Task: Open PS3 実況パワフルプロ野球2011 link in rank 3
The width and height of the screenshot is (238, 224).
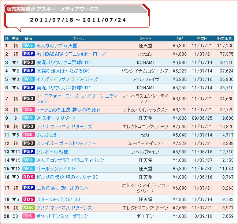Action: pos(64,62)
